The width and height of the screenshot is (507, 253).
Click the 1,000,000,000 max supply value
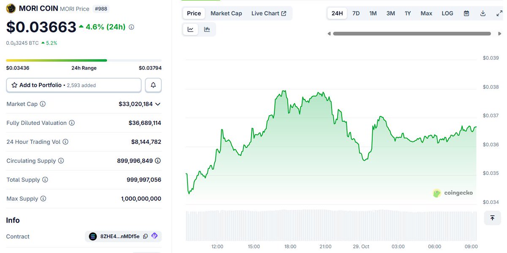tap(141, 199)
